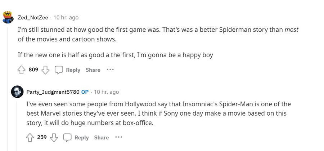Click the timestamp on Zed_NotZee's comment
The height and width of the screenshot is (151, 324).
pyautogui.click(x=66, y=17)
